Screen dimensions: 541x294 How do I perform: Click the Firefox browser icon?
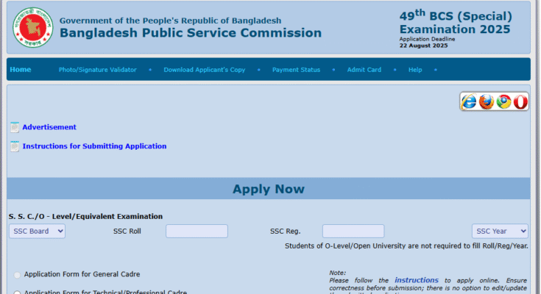click(487, 101)
